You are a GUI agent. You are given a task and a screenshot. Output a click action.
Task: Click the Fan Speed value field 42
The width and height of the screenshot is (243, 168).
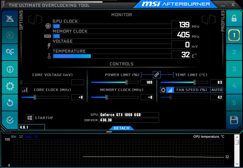pos(216,97)
